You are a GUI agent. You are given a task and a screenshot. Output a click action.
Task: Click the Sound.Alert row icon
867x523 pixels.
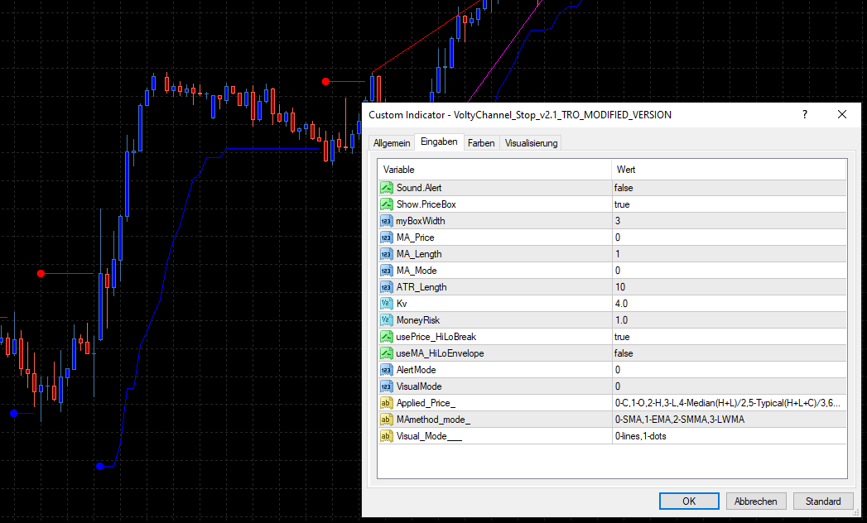386,187
